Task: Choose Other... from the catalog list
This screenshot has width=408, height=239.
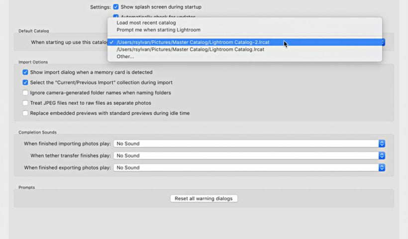Action: click(125, 56)
